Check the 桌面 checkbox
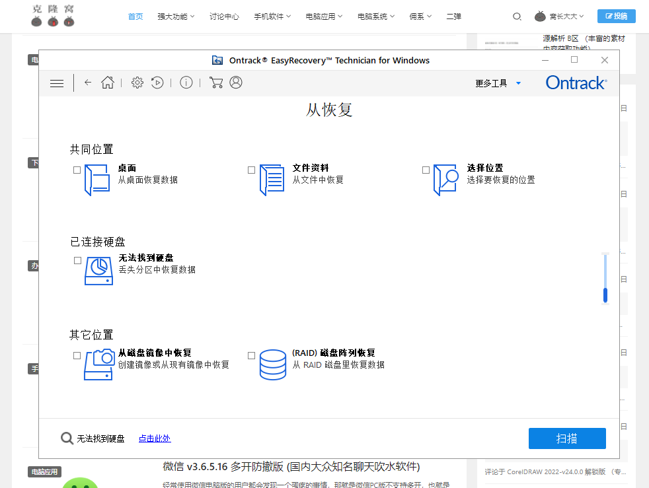 click(77, 170)
